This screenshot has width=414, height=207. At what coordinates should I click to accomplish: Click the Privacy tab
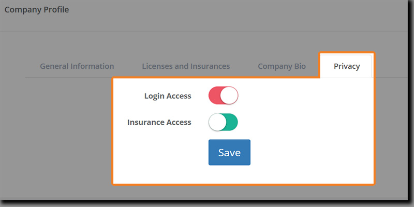346,66
